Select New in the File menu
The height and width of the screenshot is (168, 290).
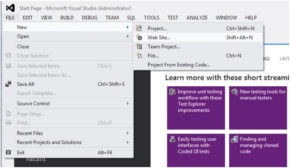[x=68, y=27]
